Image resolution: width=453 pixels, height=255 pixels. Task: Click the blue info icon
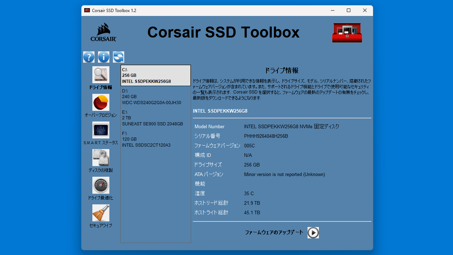point(104,57)
